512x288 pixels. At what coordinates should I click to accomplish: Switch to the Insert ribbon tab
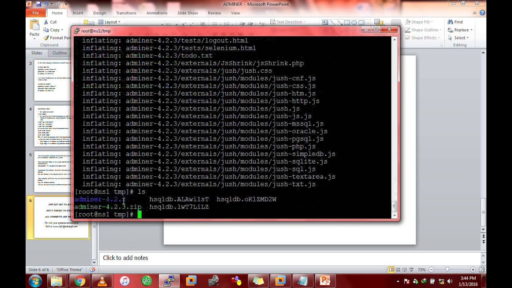tap(78, 13)
